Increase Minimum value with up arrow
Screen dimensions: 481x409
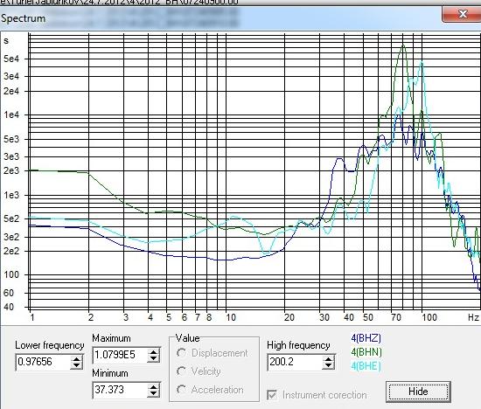point(153,386)
